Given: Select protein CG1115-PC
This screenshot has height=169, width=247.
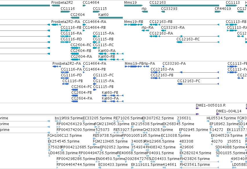Looking at the screenshot, I should pyautogui.click(x=104, y=75).
